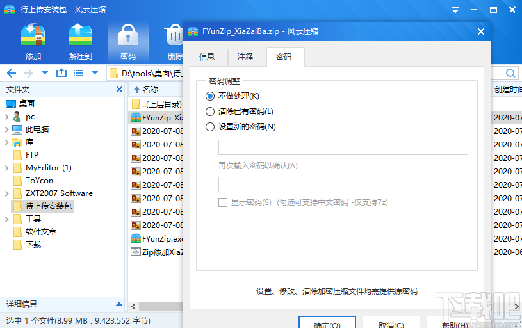The image size is (522, 328).
Task: Click the 帮助(H) button
Action: click(x=455, y=322)
